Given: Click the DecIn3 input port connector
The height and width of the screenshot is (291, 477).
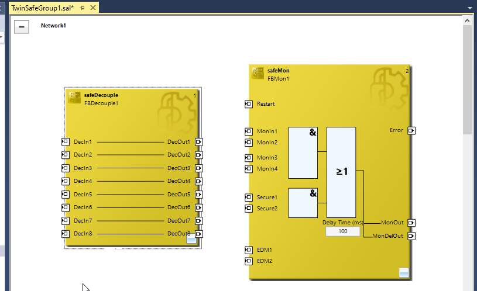Looking at the screenshot, I should pyautogui.click(x=66, y=168).
